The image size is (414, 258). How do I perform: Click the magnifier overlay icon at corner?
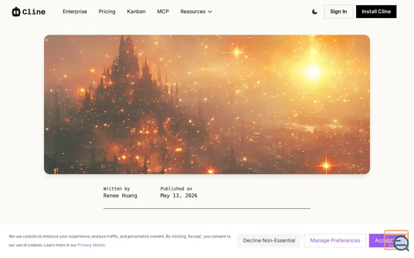401,243
